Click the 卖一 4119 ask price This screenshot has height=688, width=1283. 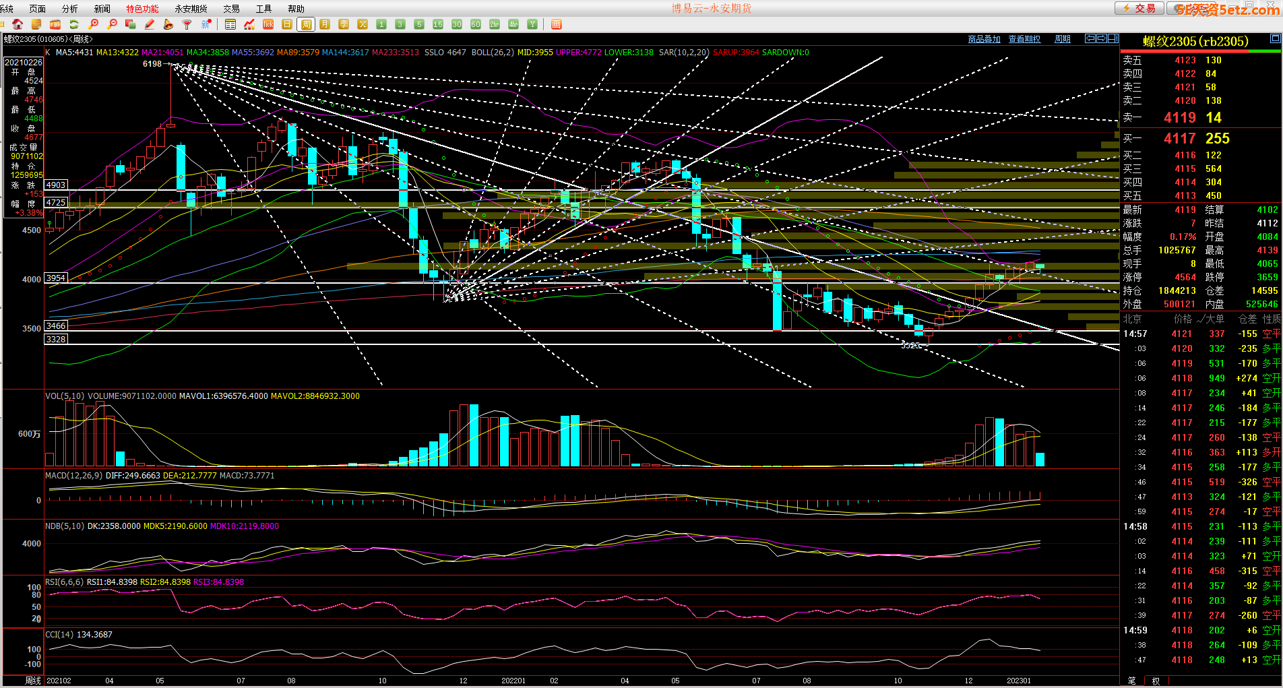tap(1180, 118)
